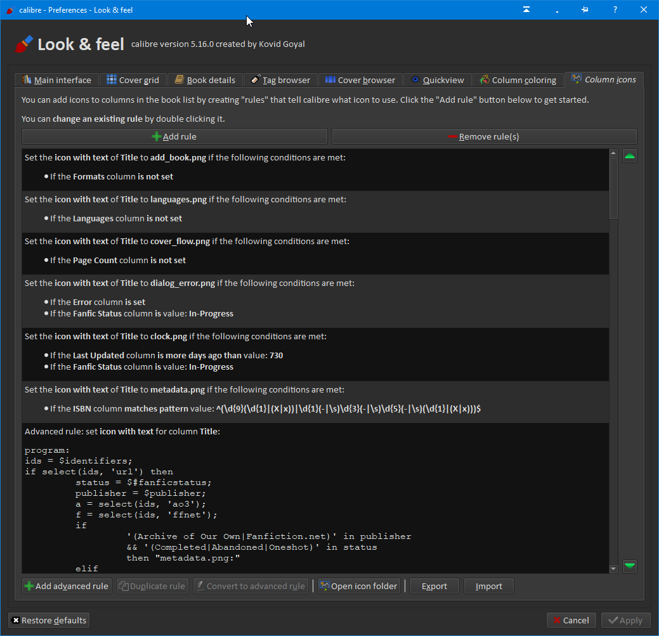
Task: Select the clock.png Last Updated rule
Action: click(x=315, y=354)
